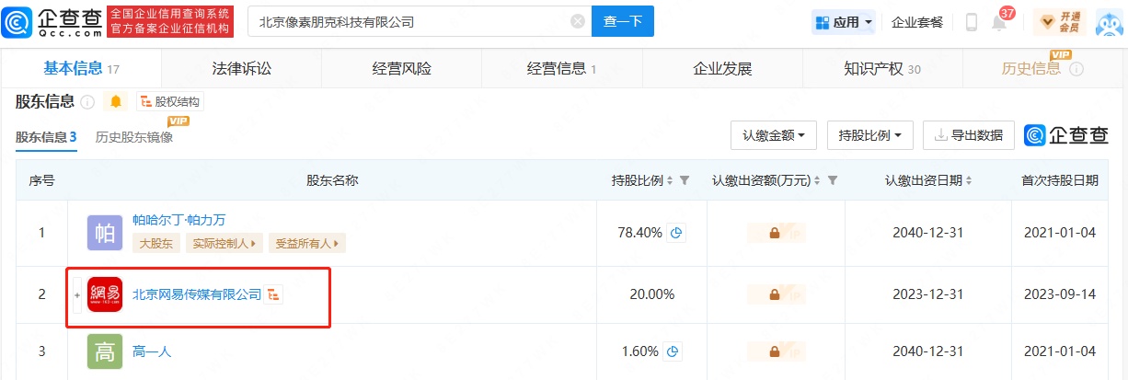Click the 股东名称 column header
The image size is (1128, 380).
[x=332, y=180]
